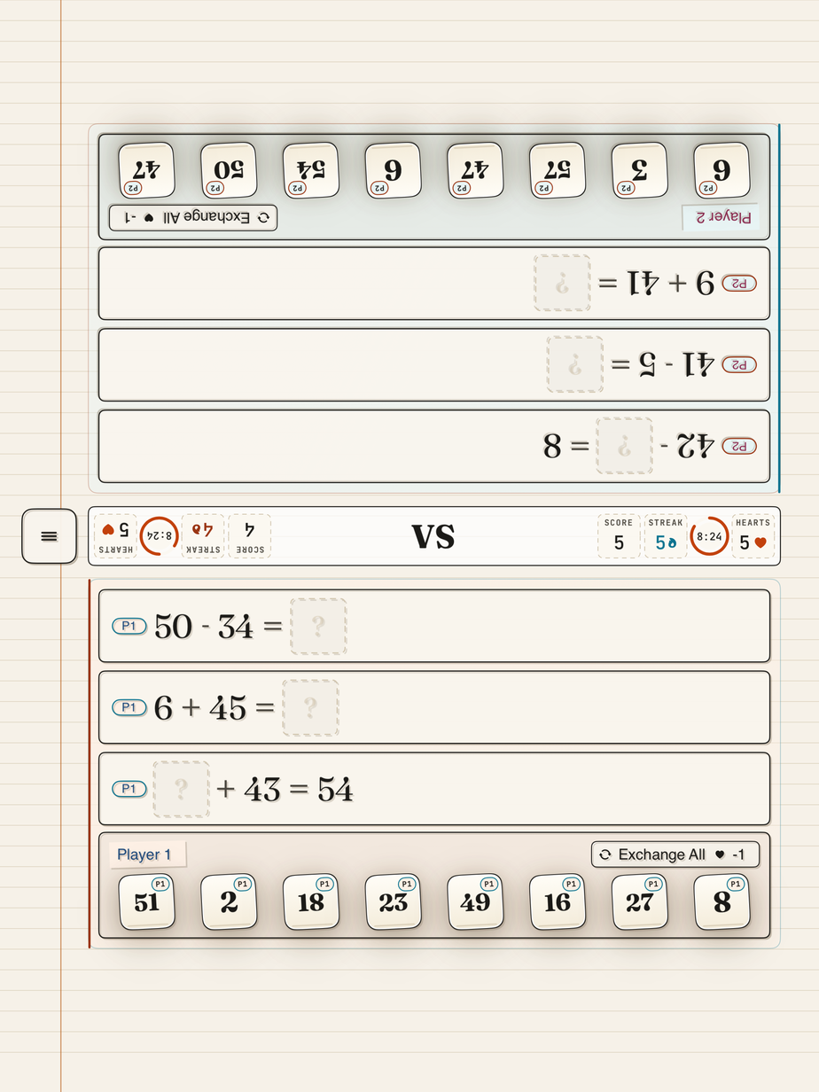Click Player 2's upside-down 8:24 timer ring
This screenshot has width=819, height=1092.
point(160,536)
